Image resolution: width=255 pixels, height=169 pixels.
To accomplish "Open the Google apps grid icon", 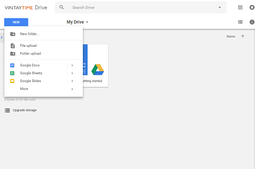I will (240, 7).
